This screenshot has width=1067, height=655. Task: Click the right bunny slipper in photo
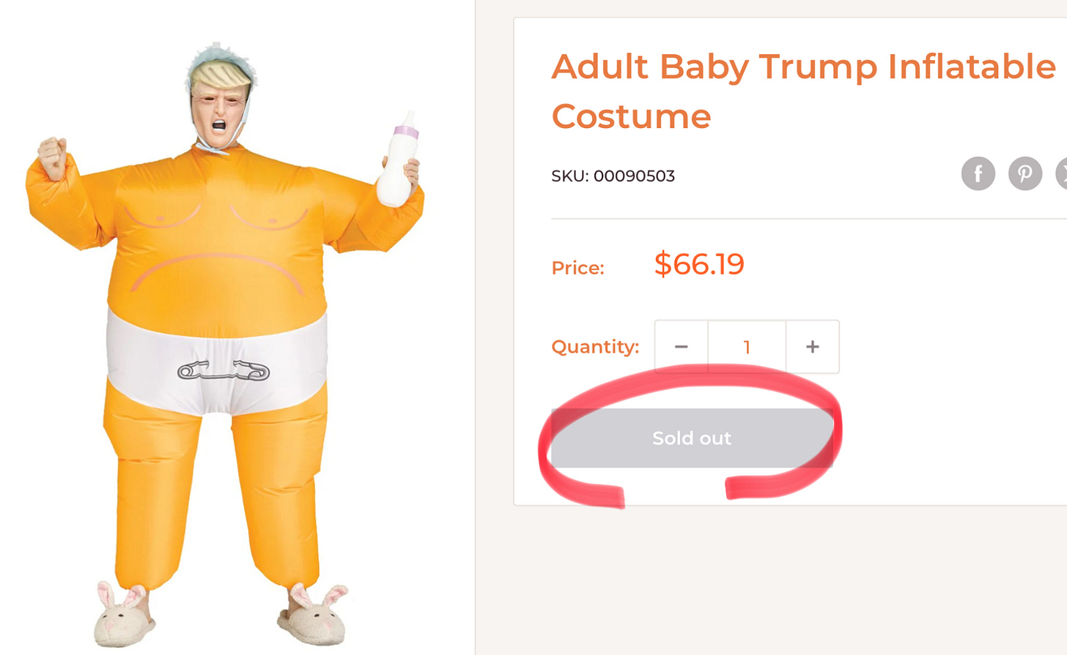313,613
